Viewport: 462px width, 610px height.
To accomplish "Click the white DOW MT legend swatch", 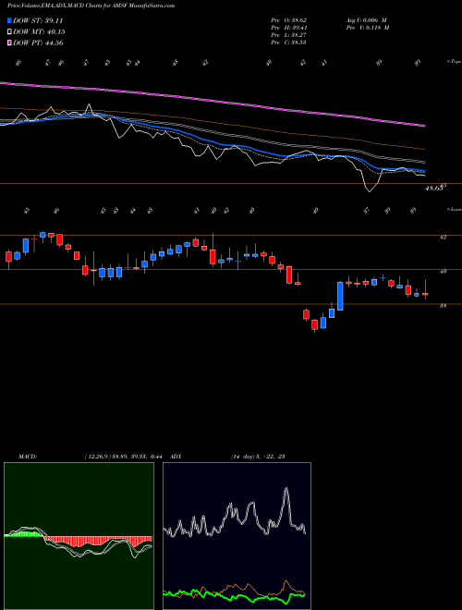I will coord(9,32).
